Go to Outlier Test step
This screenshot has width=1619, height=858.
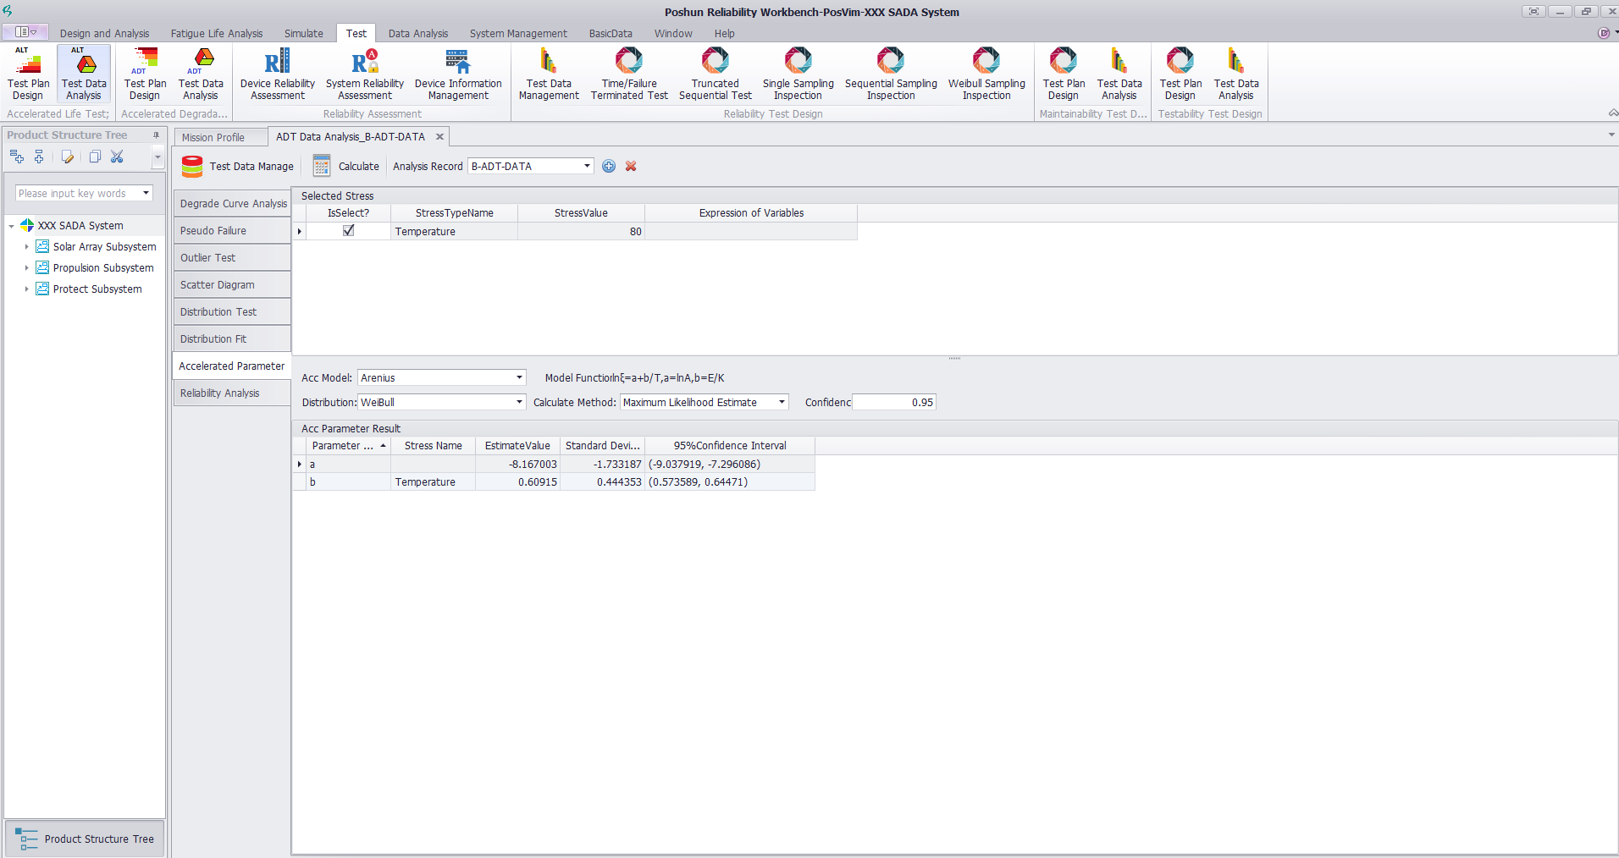[233, 258]
